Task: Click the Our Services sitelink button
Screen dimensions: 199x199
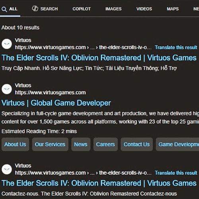Action: tap(50, 144)
